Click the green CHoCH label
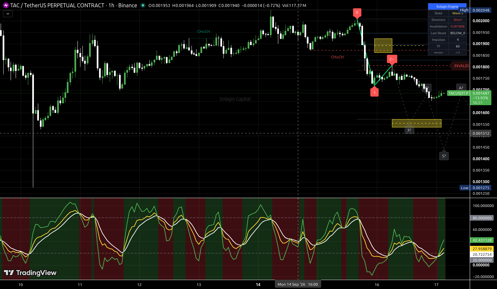497x289 pixels. [x=204, y=32]
